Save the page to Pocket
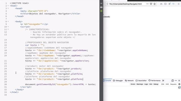181x101 pixels. coord(151,4)
